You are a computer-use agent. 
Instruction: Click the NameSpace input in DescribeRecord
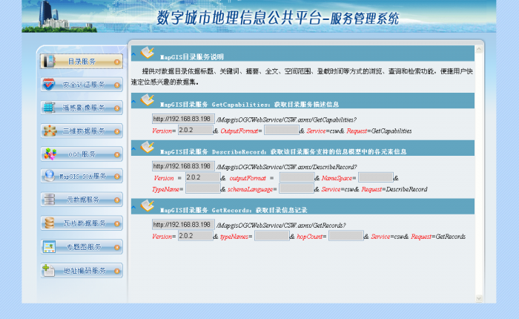pyautogui.click(x=375, y=178)
